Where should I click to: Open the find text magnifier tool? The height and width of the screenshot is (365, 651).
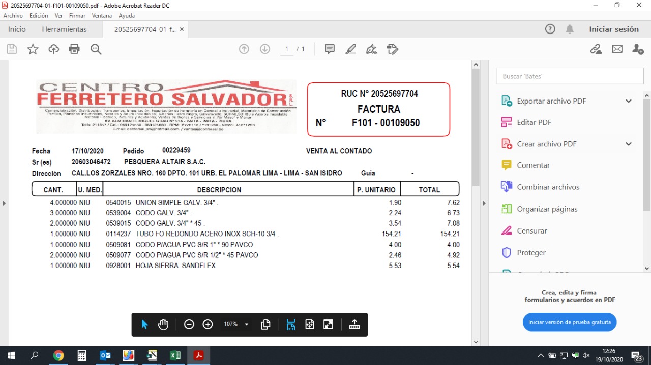point(96,49)
